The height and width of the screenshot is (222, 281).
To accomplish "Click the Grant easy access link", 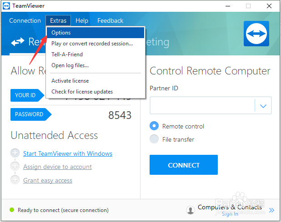I will point(48,180).
